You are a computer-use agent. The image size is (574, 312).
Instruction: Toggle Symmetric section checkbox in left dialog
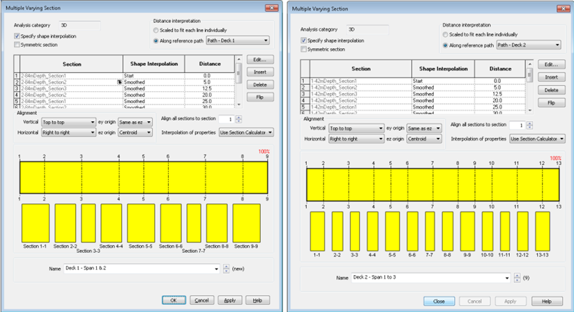pos(17,45)
